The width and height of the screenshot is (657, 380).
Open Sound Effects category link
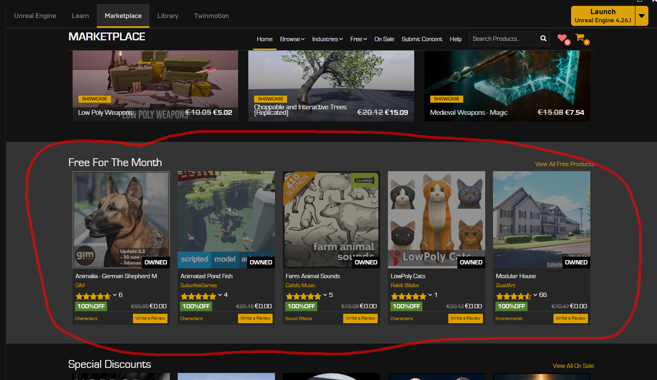pos(298,319)
